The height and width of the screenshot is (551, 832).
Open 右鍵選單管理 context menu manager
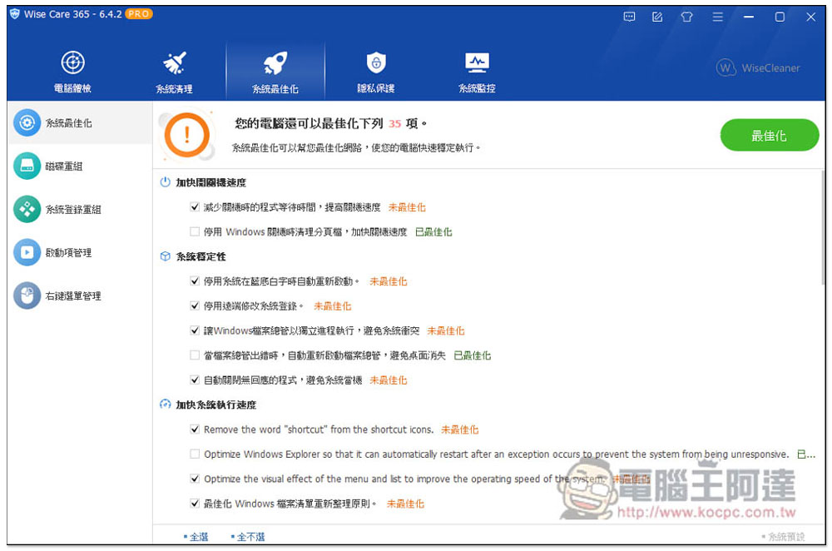click(80, 295)
